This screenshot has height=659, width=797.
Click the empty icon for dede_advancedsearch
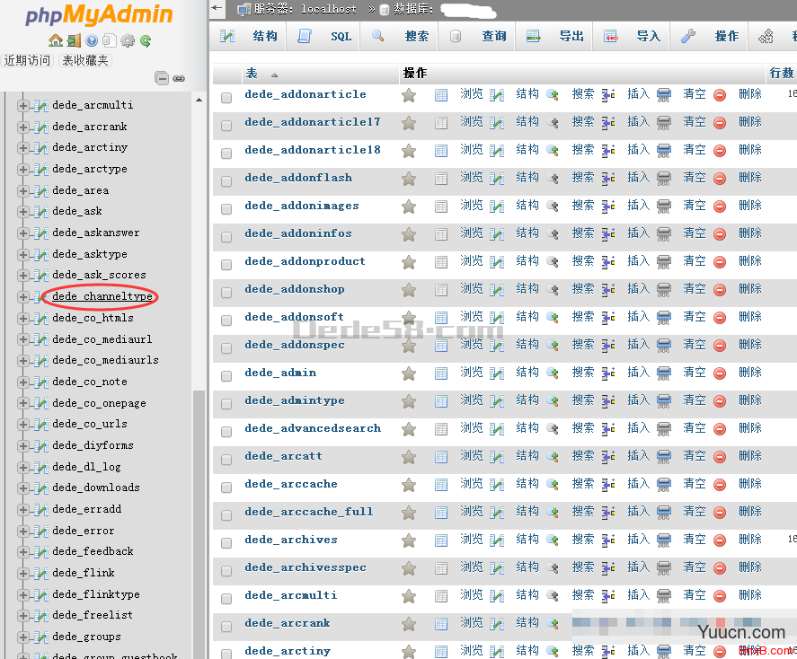[x=664, y=429]
